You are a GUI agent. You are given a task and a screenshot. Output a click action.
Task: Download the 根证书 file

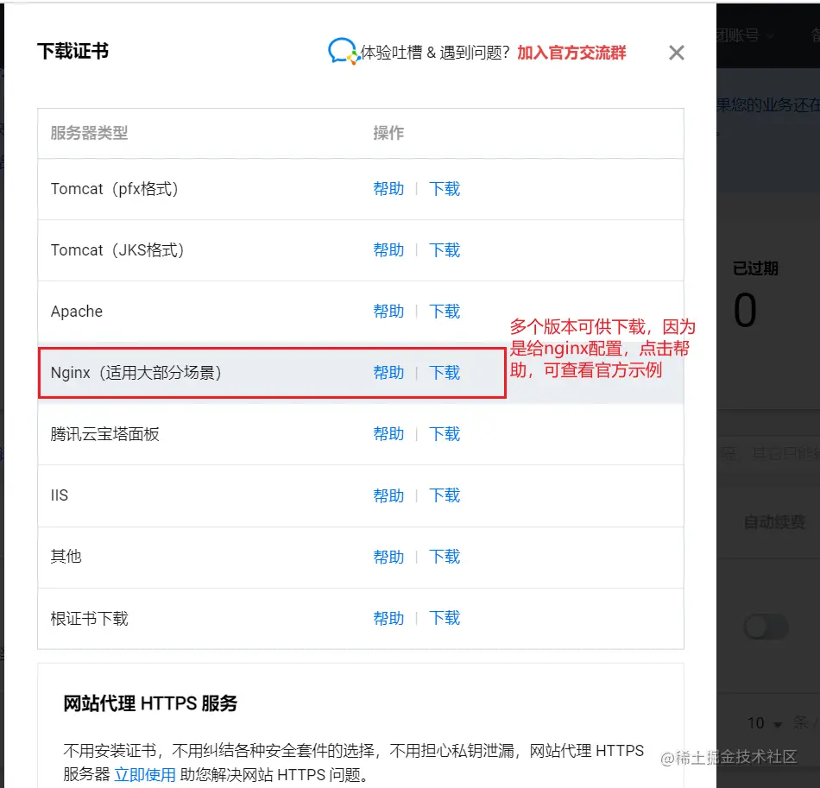pos(445,618)
